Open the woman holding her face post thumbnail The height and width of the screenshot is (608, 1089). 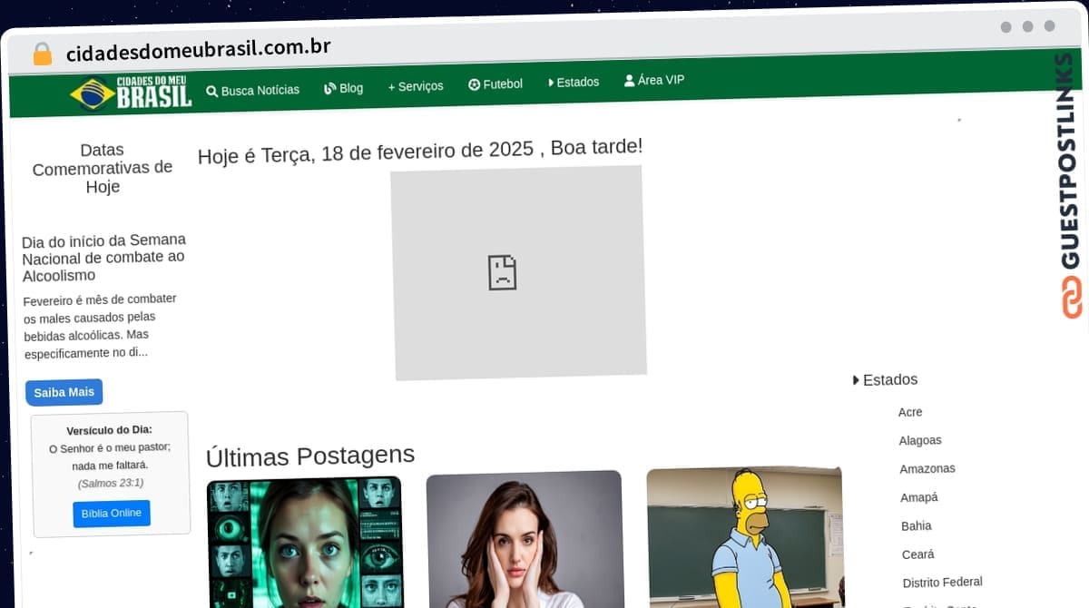coord(525,539)
